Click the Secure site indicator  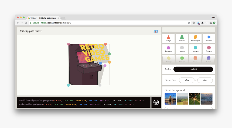[35, 23]
